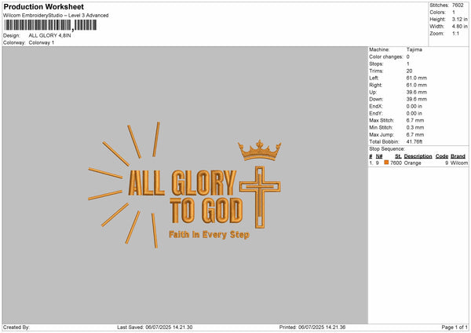Click the Left value 61.0 mm
The image size is (471, 333).
click(x=416, y=78)
